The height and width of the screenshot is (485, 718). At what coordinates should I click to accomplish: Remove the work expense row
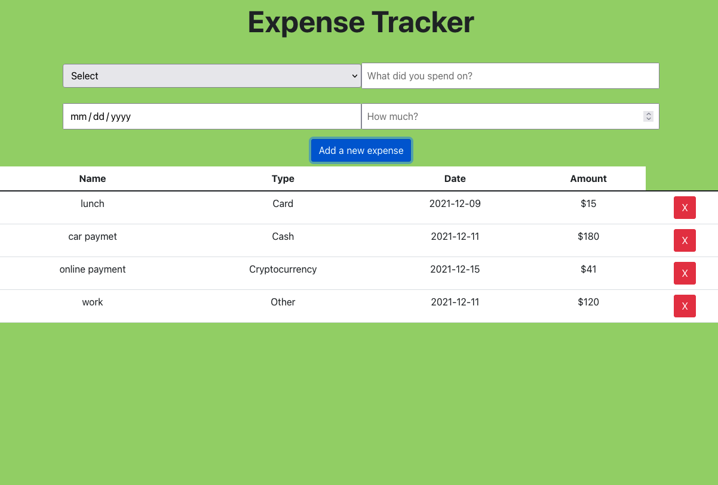(x=685, y=306)
